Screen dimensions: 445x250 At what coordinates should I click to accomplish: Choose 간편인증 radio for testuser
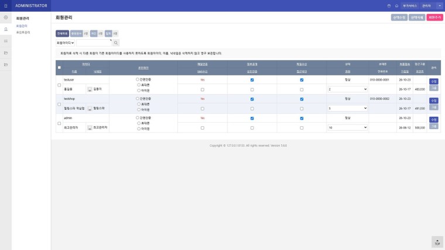point(138,79)
